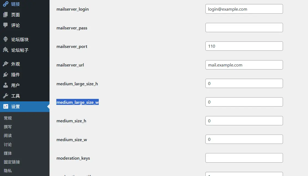308x176 pixels.
Task: Click the forum topics (论坛帖子) icon
Action: click(x=5, y=50)
